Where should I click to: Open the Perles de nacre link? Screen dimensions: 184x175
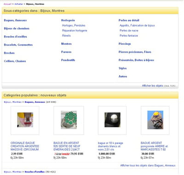coord(129,30)
